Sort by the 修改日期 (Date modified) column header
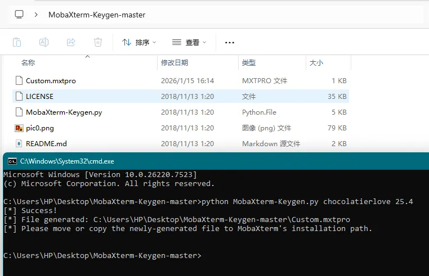Image resolution: width=429 pixels, height=276 pixels. [175, 63]
